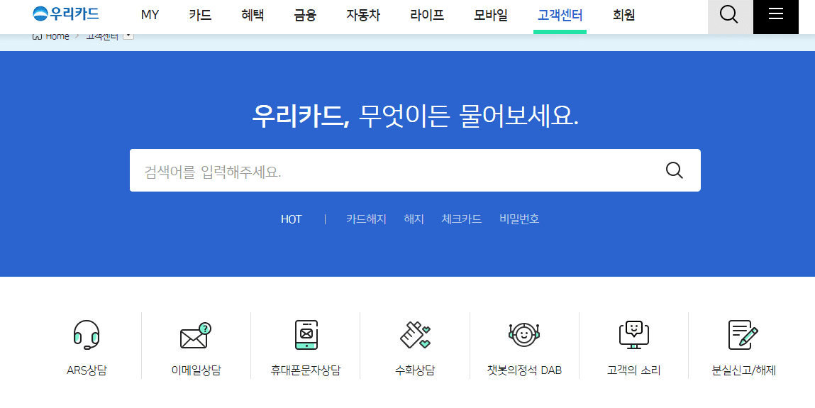
Task: Click the 해지 hot keyword
Action: coord(414,219)
